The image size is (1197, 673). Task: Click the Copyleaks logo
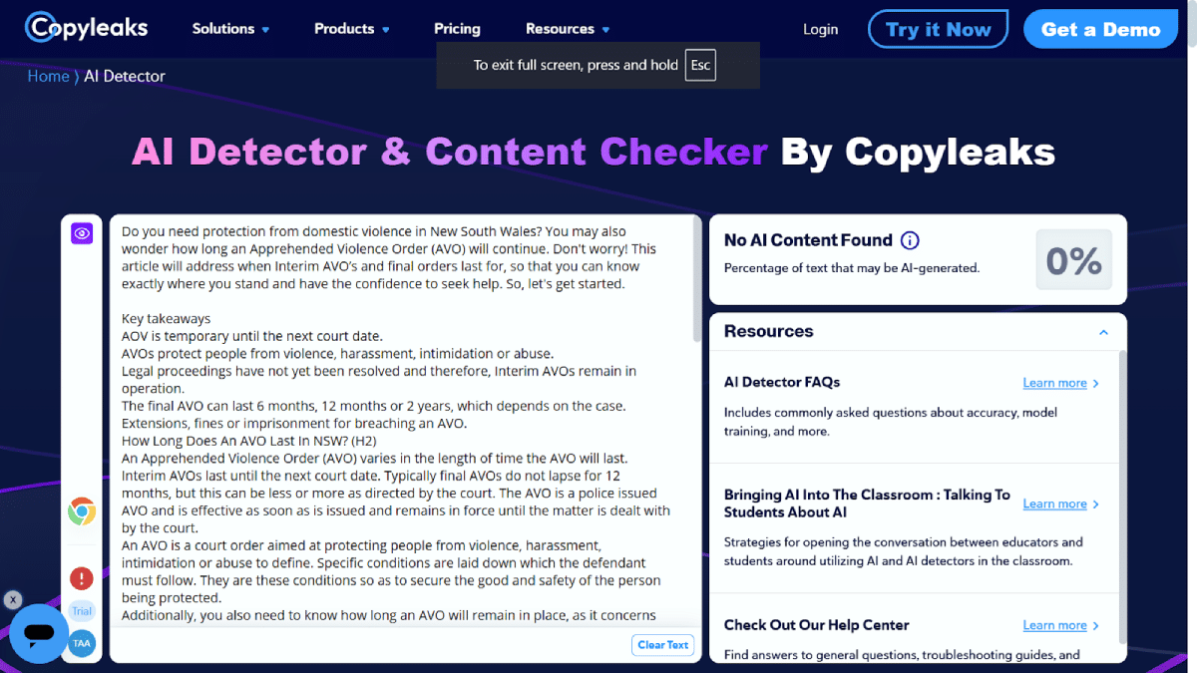(88, 28)
